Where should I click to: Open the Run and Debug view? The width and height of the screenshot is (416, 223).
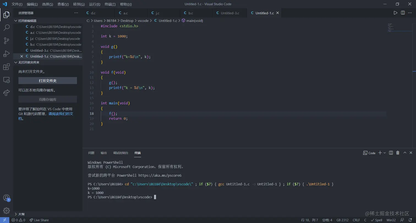click(x=6, y=54)
